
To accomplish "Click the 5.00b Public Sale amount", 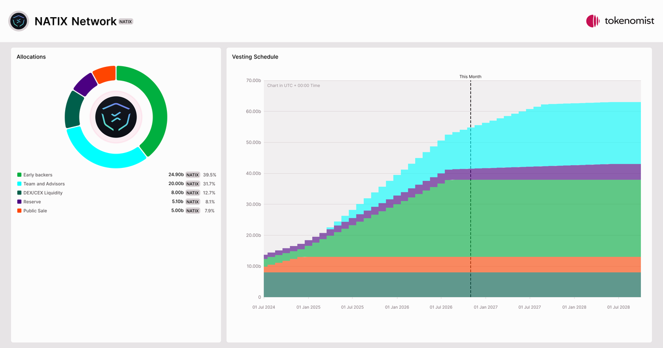I will (x=177, y=210).
